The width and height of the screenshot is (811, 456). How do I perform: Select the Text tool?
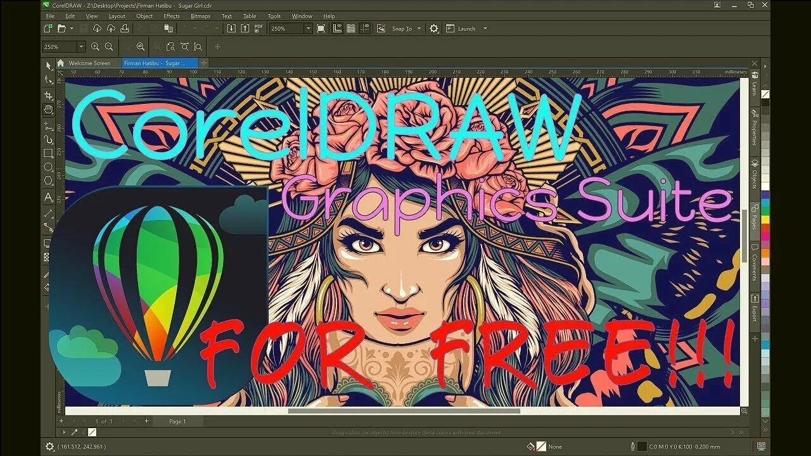click(x=48, y=197)
